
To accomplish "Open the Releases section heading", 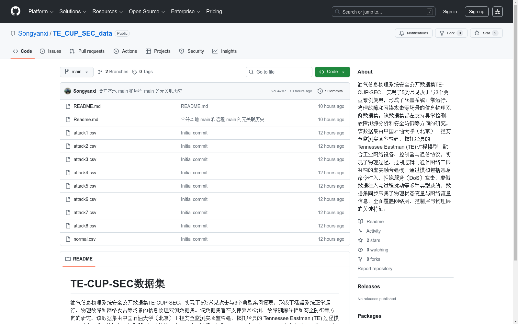I will (x=369, y=286).
